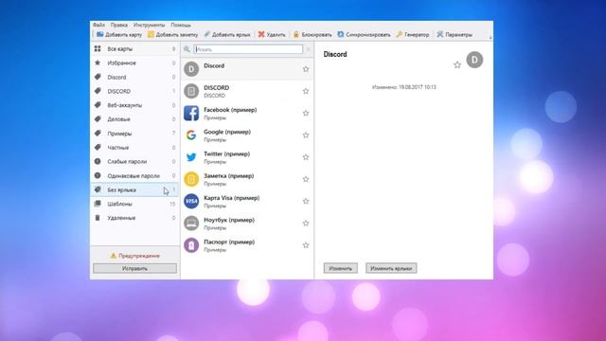Toggle favorite star for Google (пример)
Image resolution: width=606 pixels, height=341 pixels.
[x=306, y=135]
